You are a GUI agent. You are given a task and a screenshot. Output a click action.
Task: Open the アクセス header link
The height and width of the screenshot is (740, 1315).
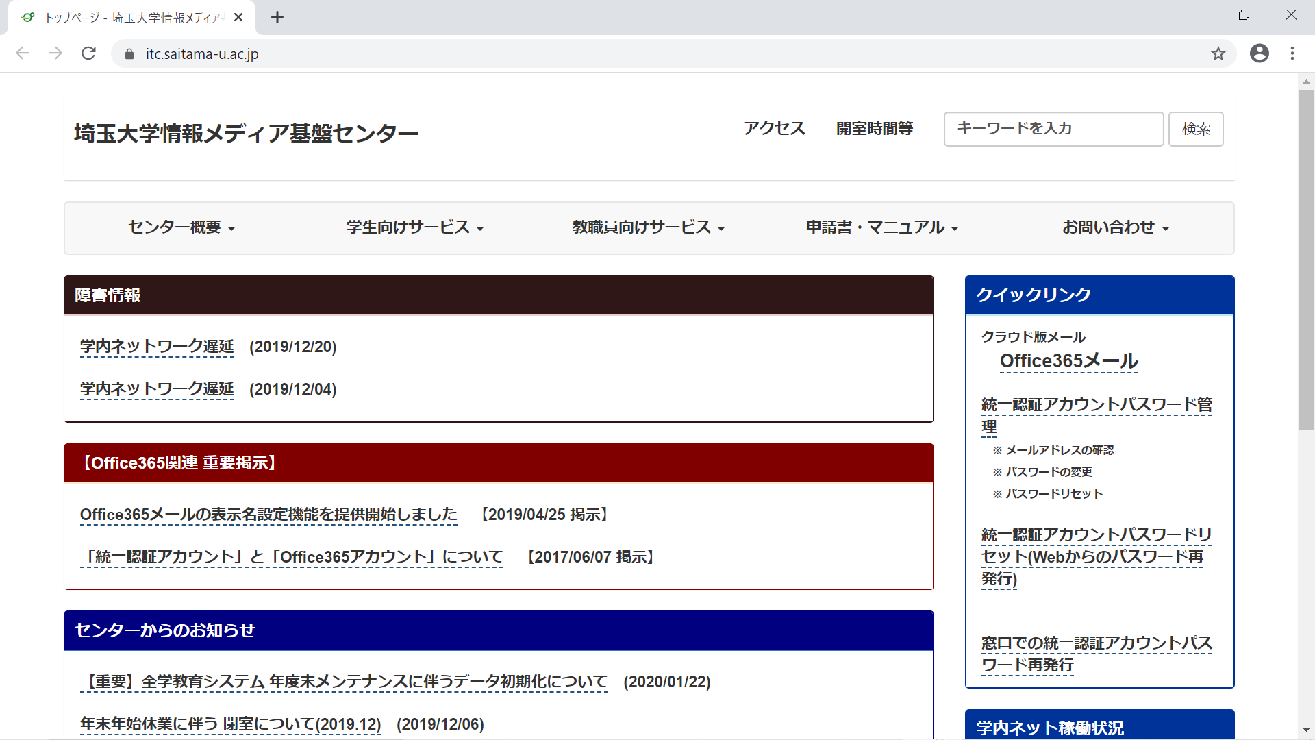coord(775,129)
